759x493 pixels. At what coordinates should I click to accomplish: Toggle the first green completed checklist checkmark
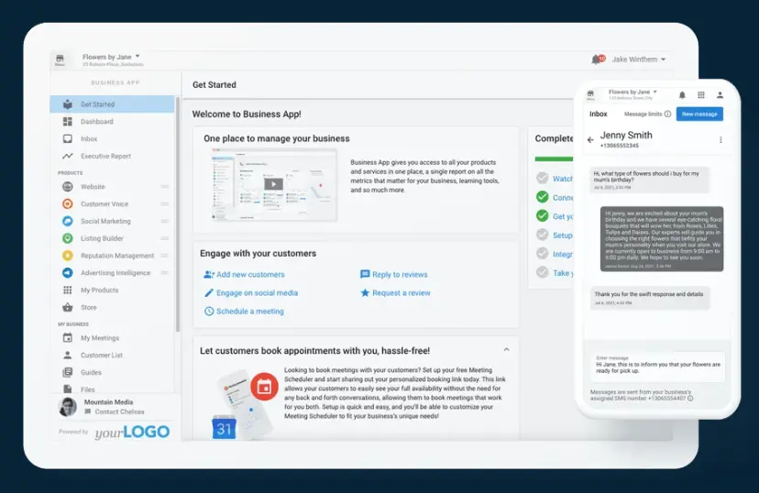(543, 197)
